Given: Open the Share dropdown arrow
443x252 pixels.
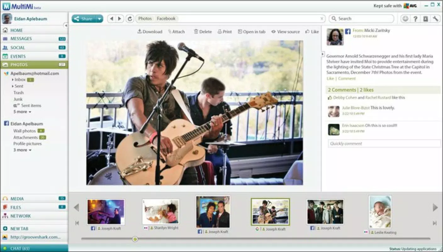Looking at the screenshot, I should [99, 19].
